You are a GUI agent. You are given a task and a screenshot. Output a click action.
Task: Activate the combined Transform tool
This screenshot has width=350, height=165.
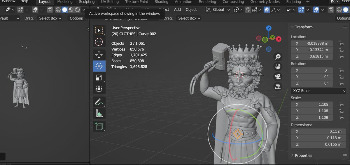(x=99, y=89)
